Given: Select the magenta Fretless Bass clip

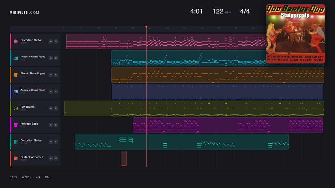Looking at the screenshot, I should [228, 125].
